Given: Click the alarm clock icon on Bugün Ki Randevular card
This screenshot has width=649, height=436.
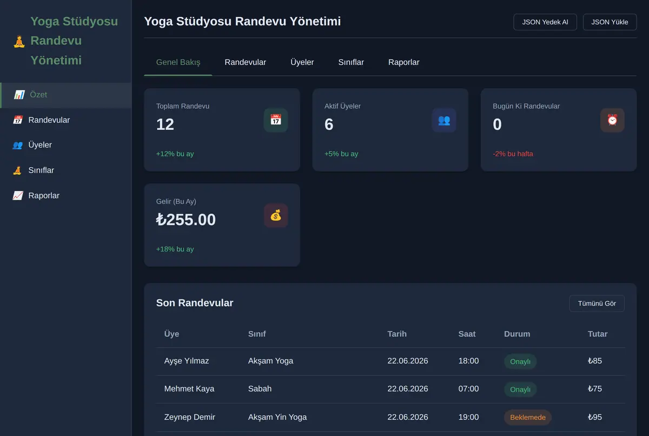Looking at the screenshot, I should click(x=612, y=120).
